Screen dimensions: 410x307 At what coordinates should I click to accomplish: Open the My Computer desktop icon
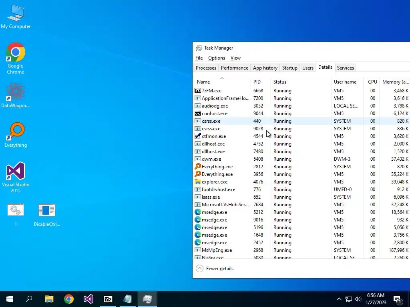click(16, 17)
